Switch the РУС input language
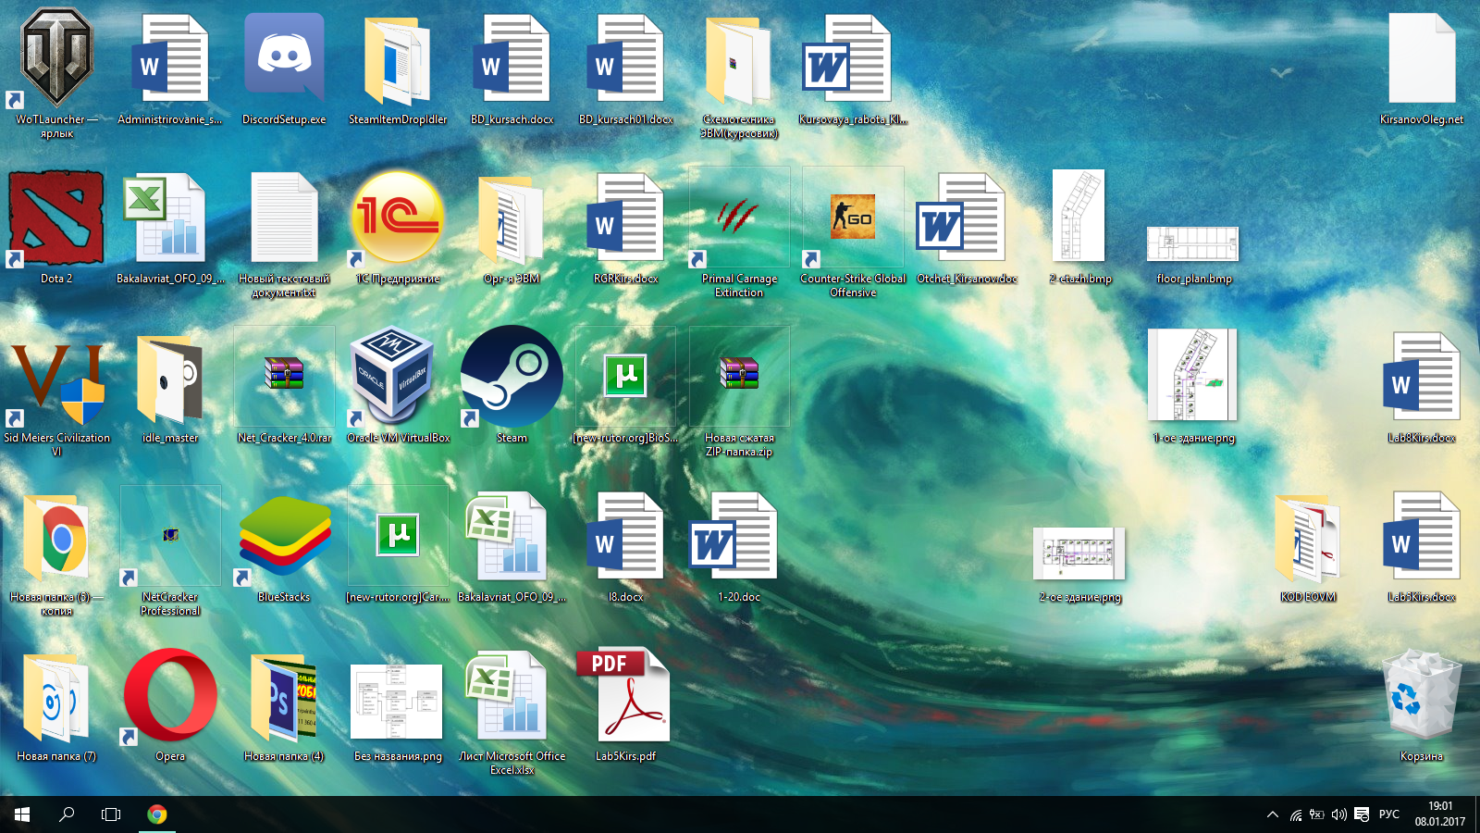Viewport: 1480px width, 833px height. [1389, 814]
